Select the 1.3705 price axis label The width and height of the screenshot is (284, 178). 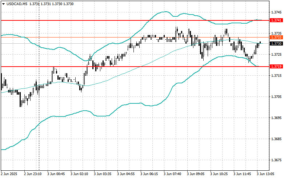tap(276, 97)
